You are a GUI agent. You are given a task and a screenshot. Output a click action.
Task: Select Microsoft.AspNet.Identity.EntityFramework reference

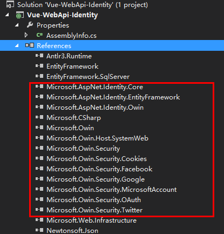click(x=113, y=97)
